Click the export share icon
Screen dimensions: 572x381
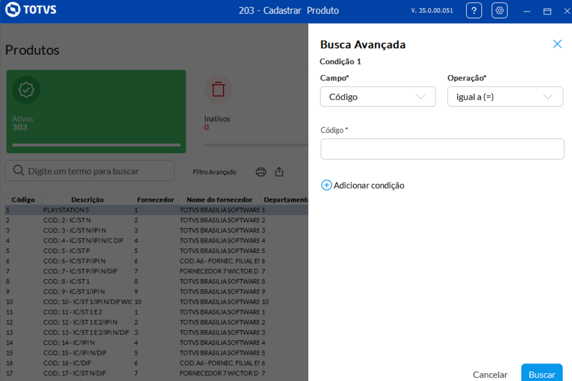[279, 172]
